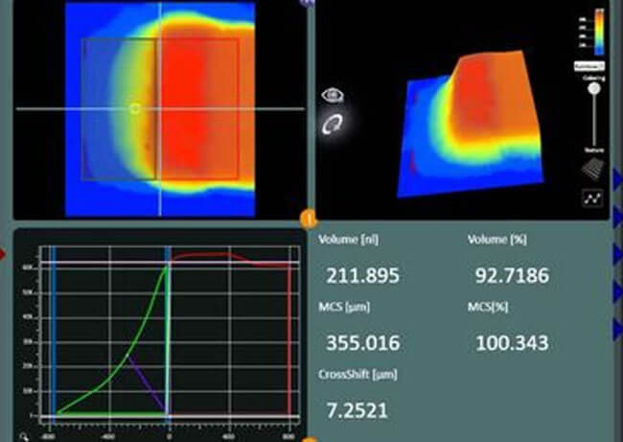Click the rainbow color scale legend
Image resolution: width=623 pixels, height=442 pixels.
pyautogui.click(x=598, y=35)
